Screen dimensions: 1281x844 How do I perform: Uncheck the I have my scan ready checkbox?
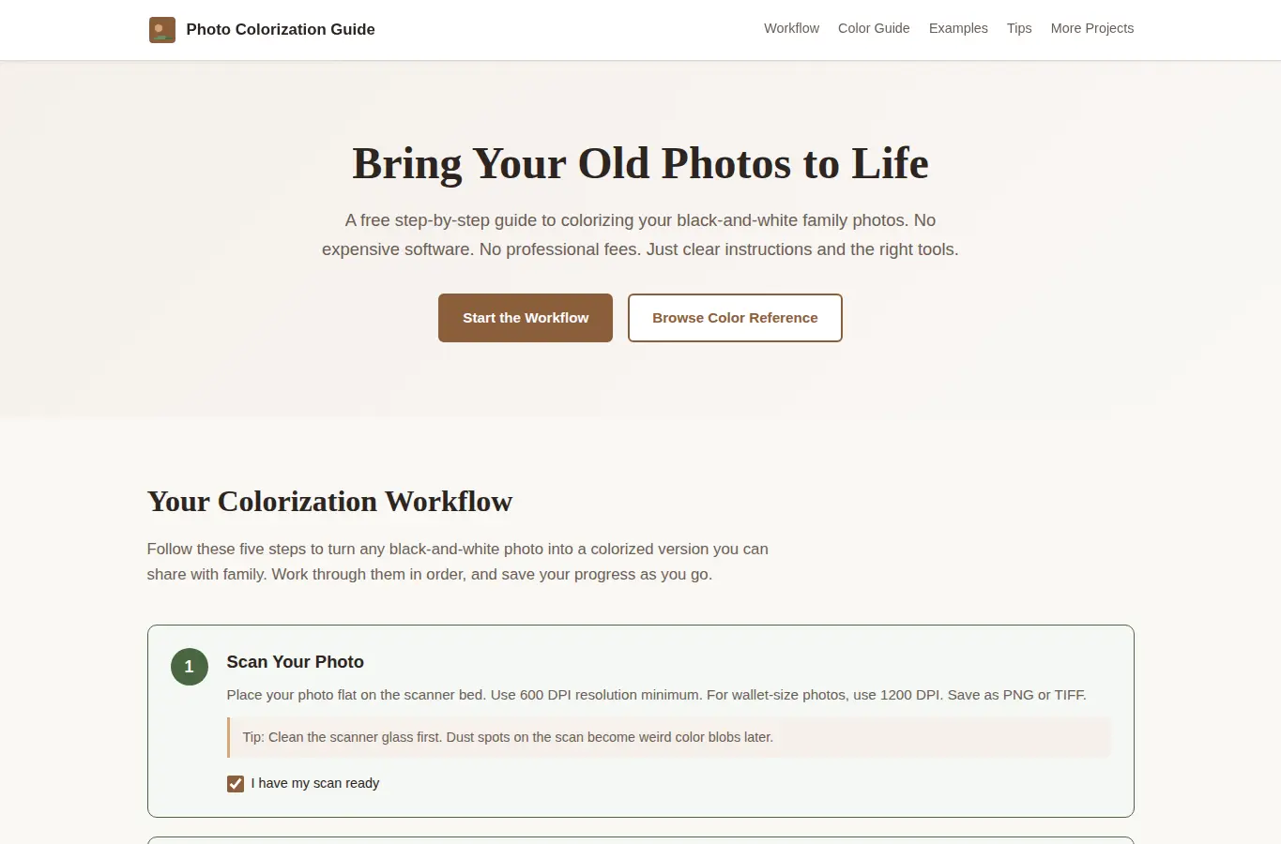[236, 784]
